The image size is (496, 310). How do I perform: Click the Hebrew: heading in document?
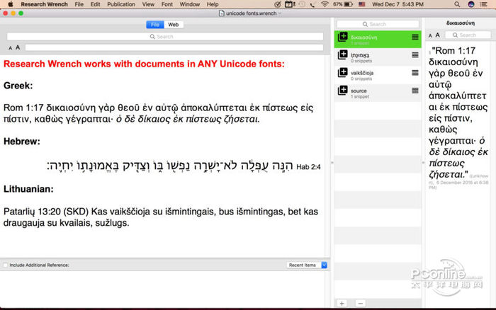[22, 142]
